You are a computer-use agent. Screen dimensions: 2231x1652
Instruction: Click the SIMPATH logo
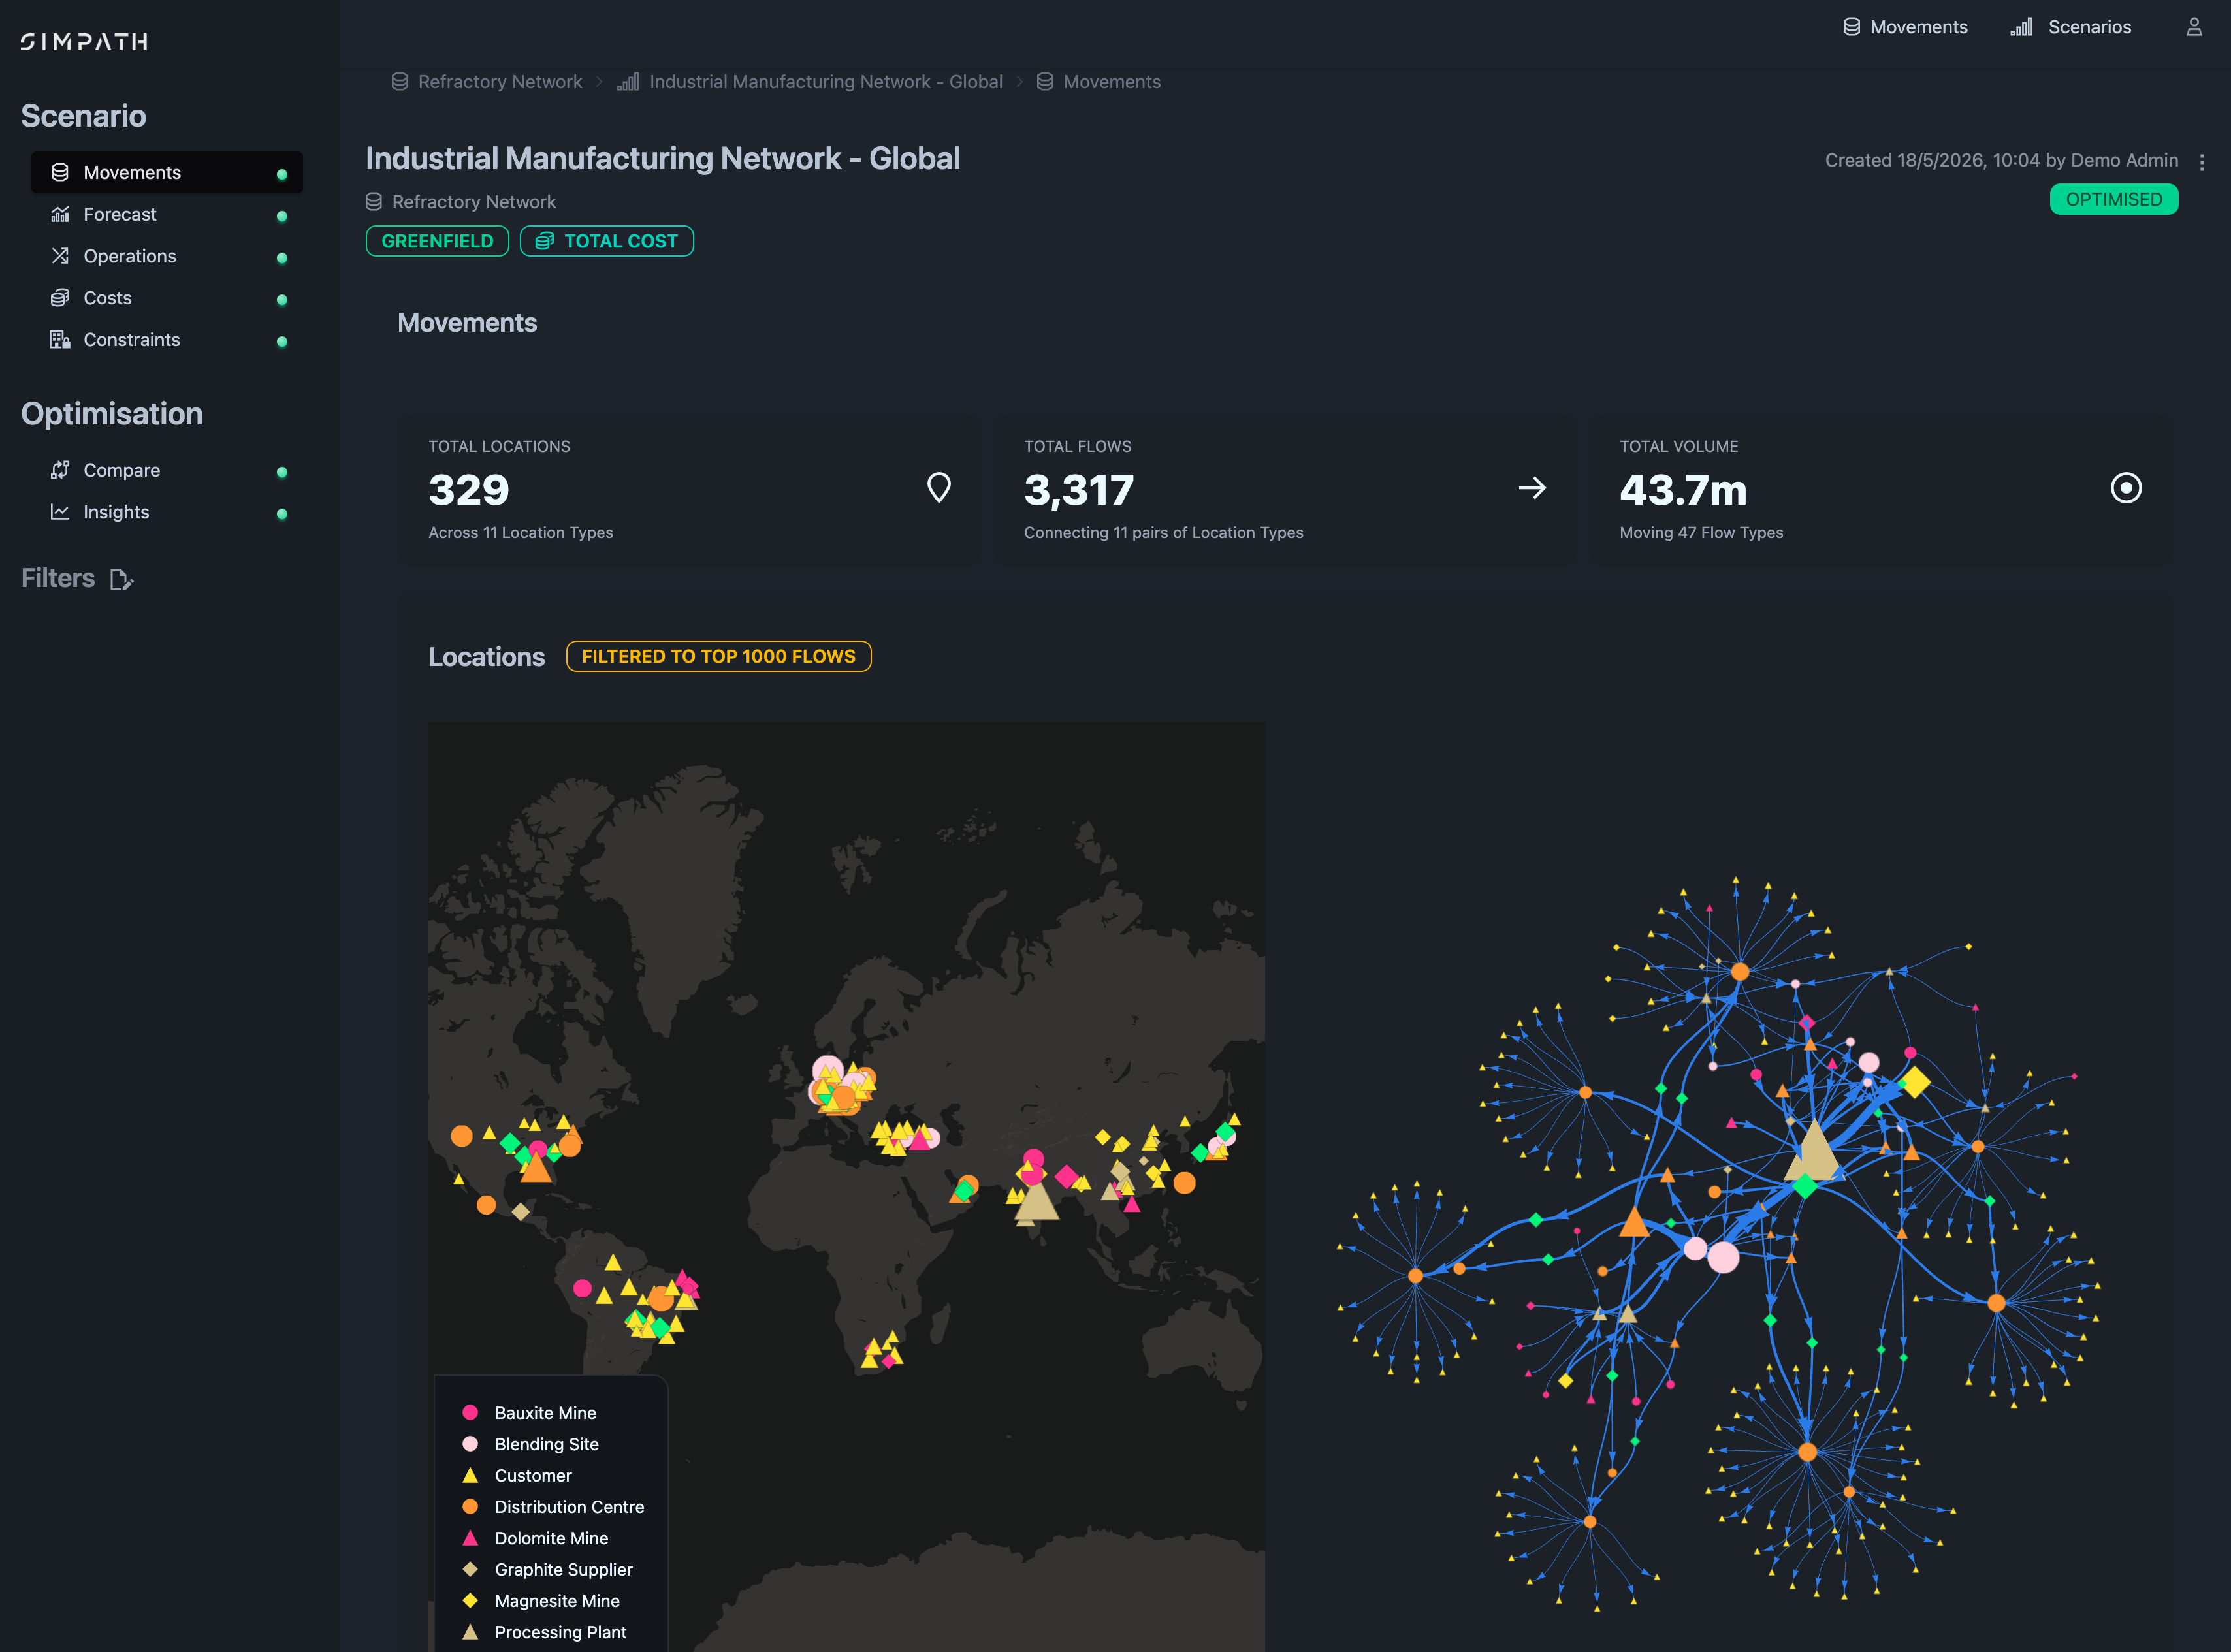coord(84,42)
